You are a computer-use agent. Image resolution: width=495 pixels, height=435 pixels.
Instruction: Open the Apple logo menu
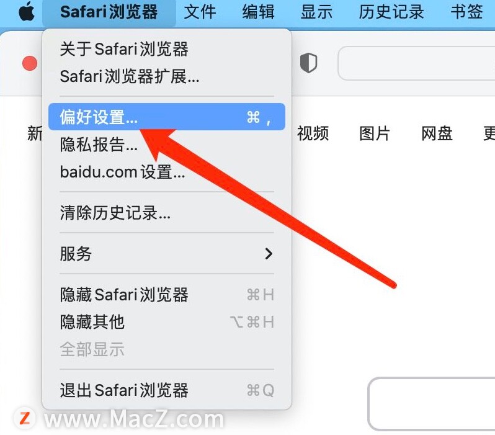click(x=27, y=12)
